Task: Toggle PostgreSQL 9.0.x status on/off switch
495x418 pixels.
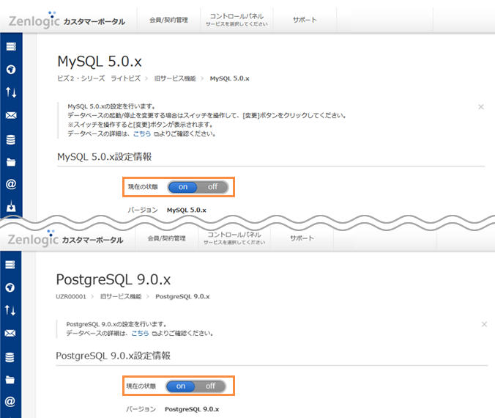Action: point(196,386)
